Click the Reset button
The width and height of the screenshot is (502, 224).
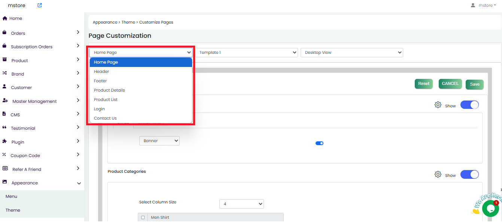tap(423, 84)
